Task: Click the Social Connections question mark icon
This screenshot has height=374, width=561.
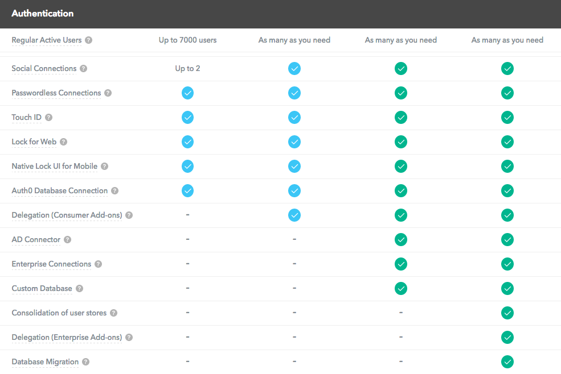Action: tap(83, 68)
